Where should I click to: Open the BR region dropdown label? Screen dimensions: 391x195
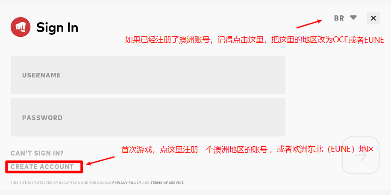tap(339, 18)
